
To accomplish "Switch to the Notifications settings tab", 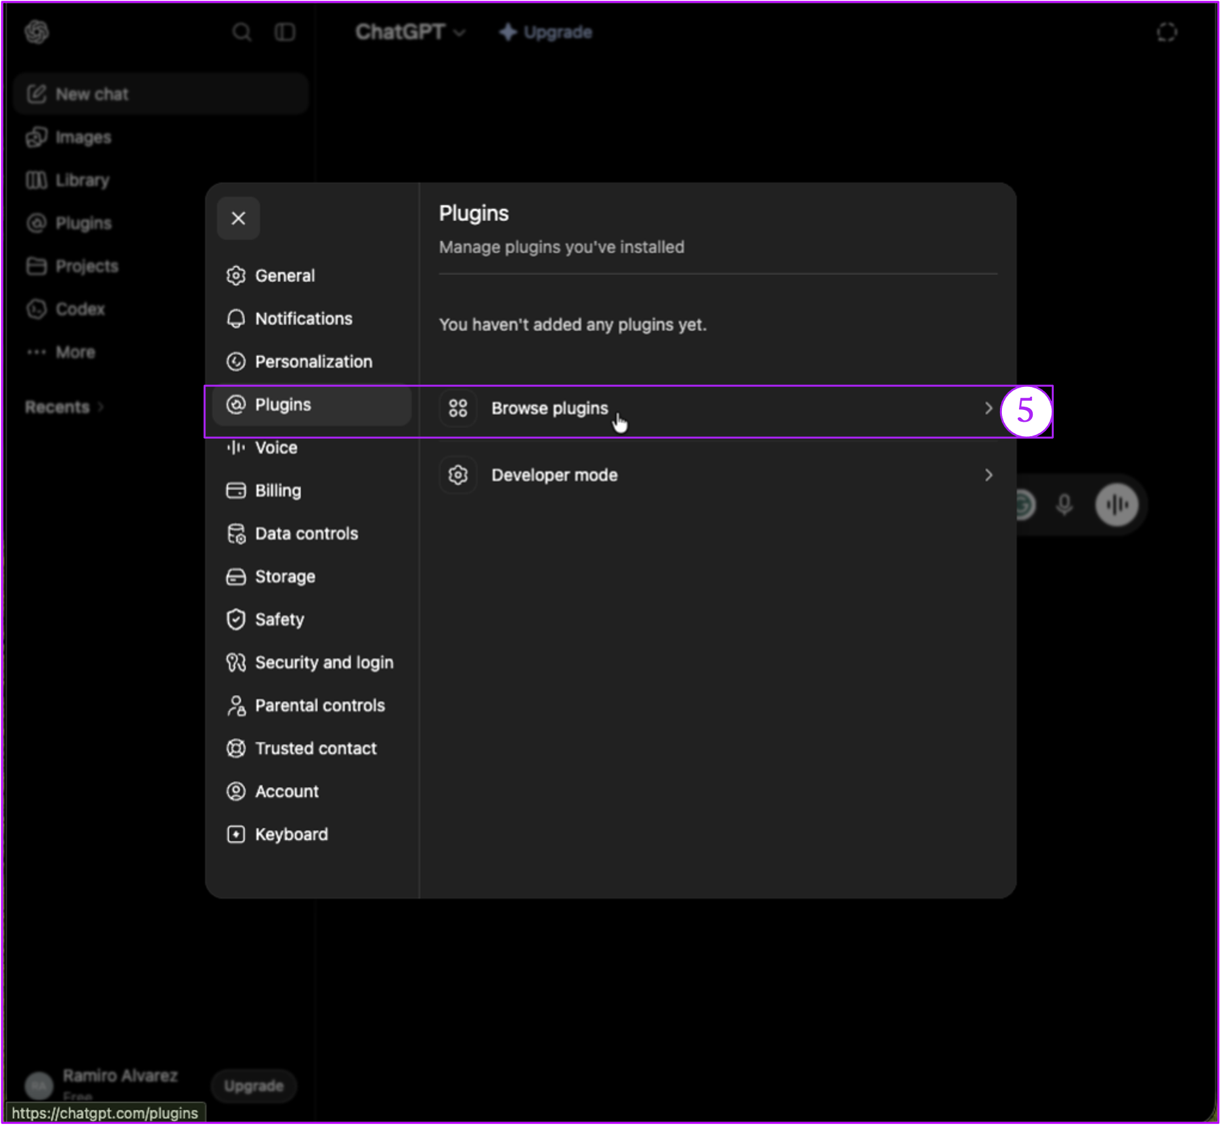I will [x=313, y=319].
